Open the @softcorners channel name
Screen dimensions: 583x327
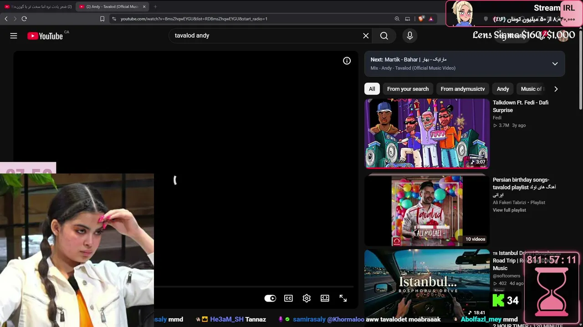point(506,276)
